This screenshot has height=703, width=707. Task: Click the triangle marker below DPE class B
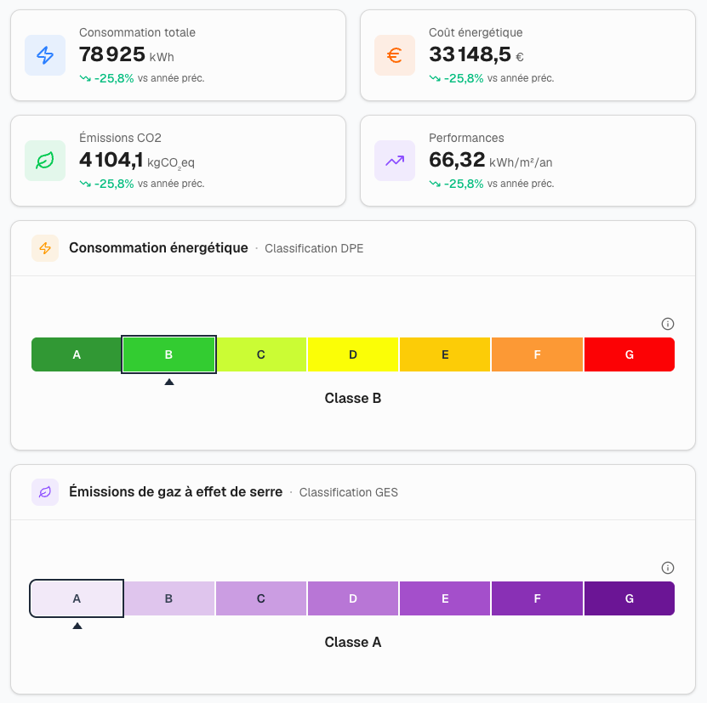[169, 382]
